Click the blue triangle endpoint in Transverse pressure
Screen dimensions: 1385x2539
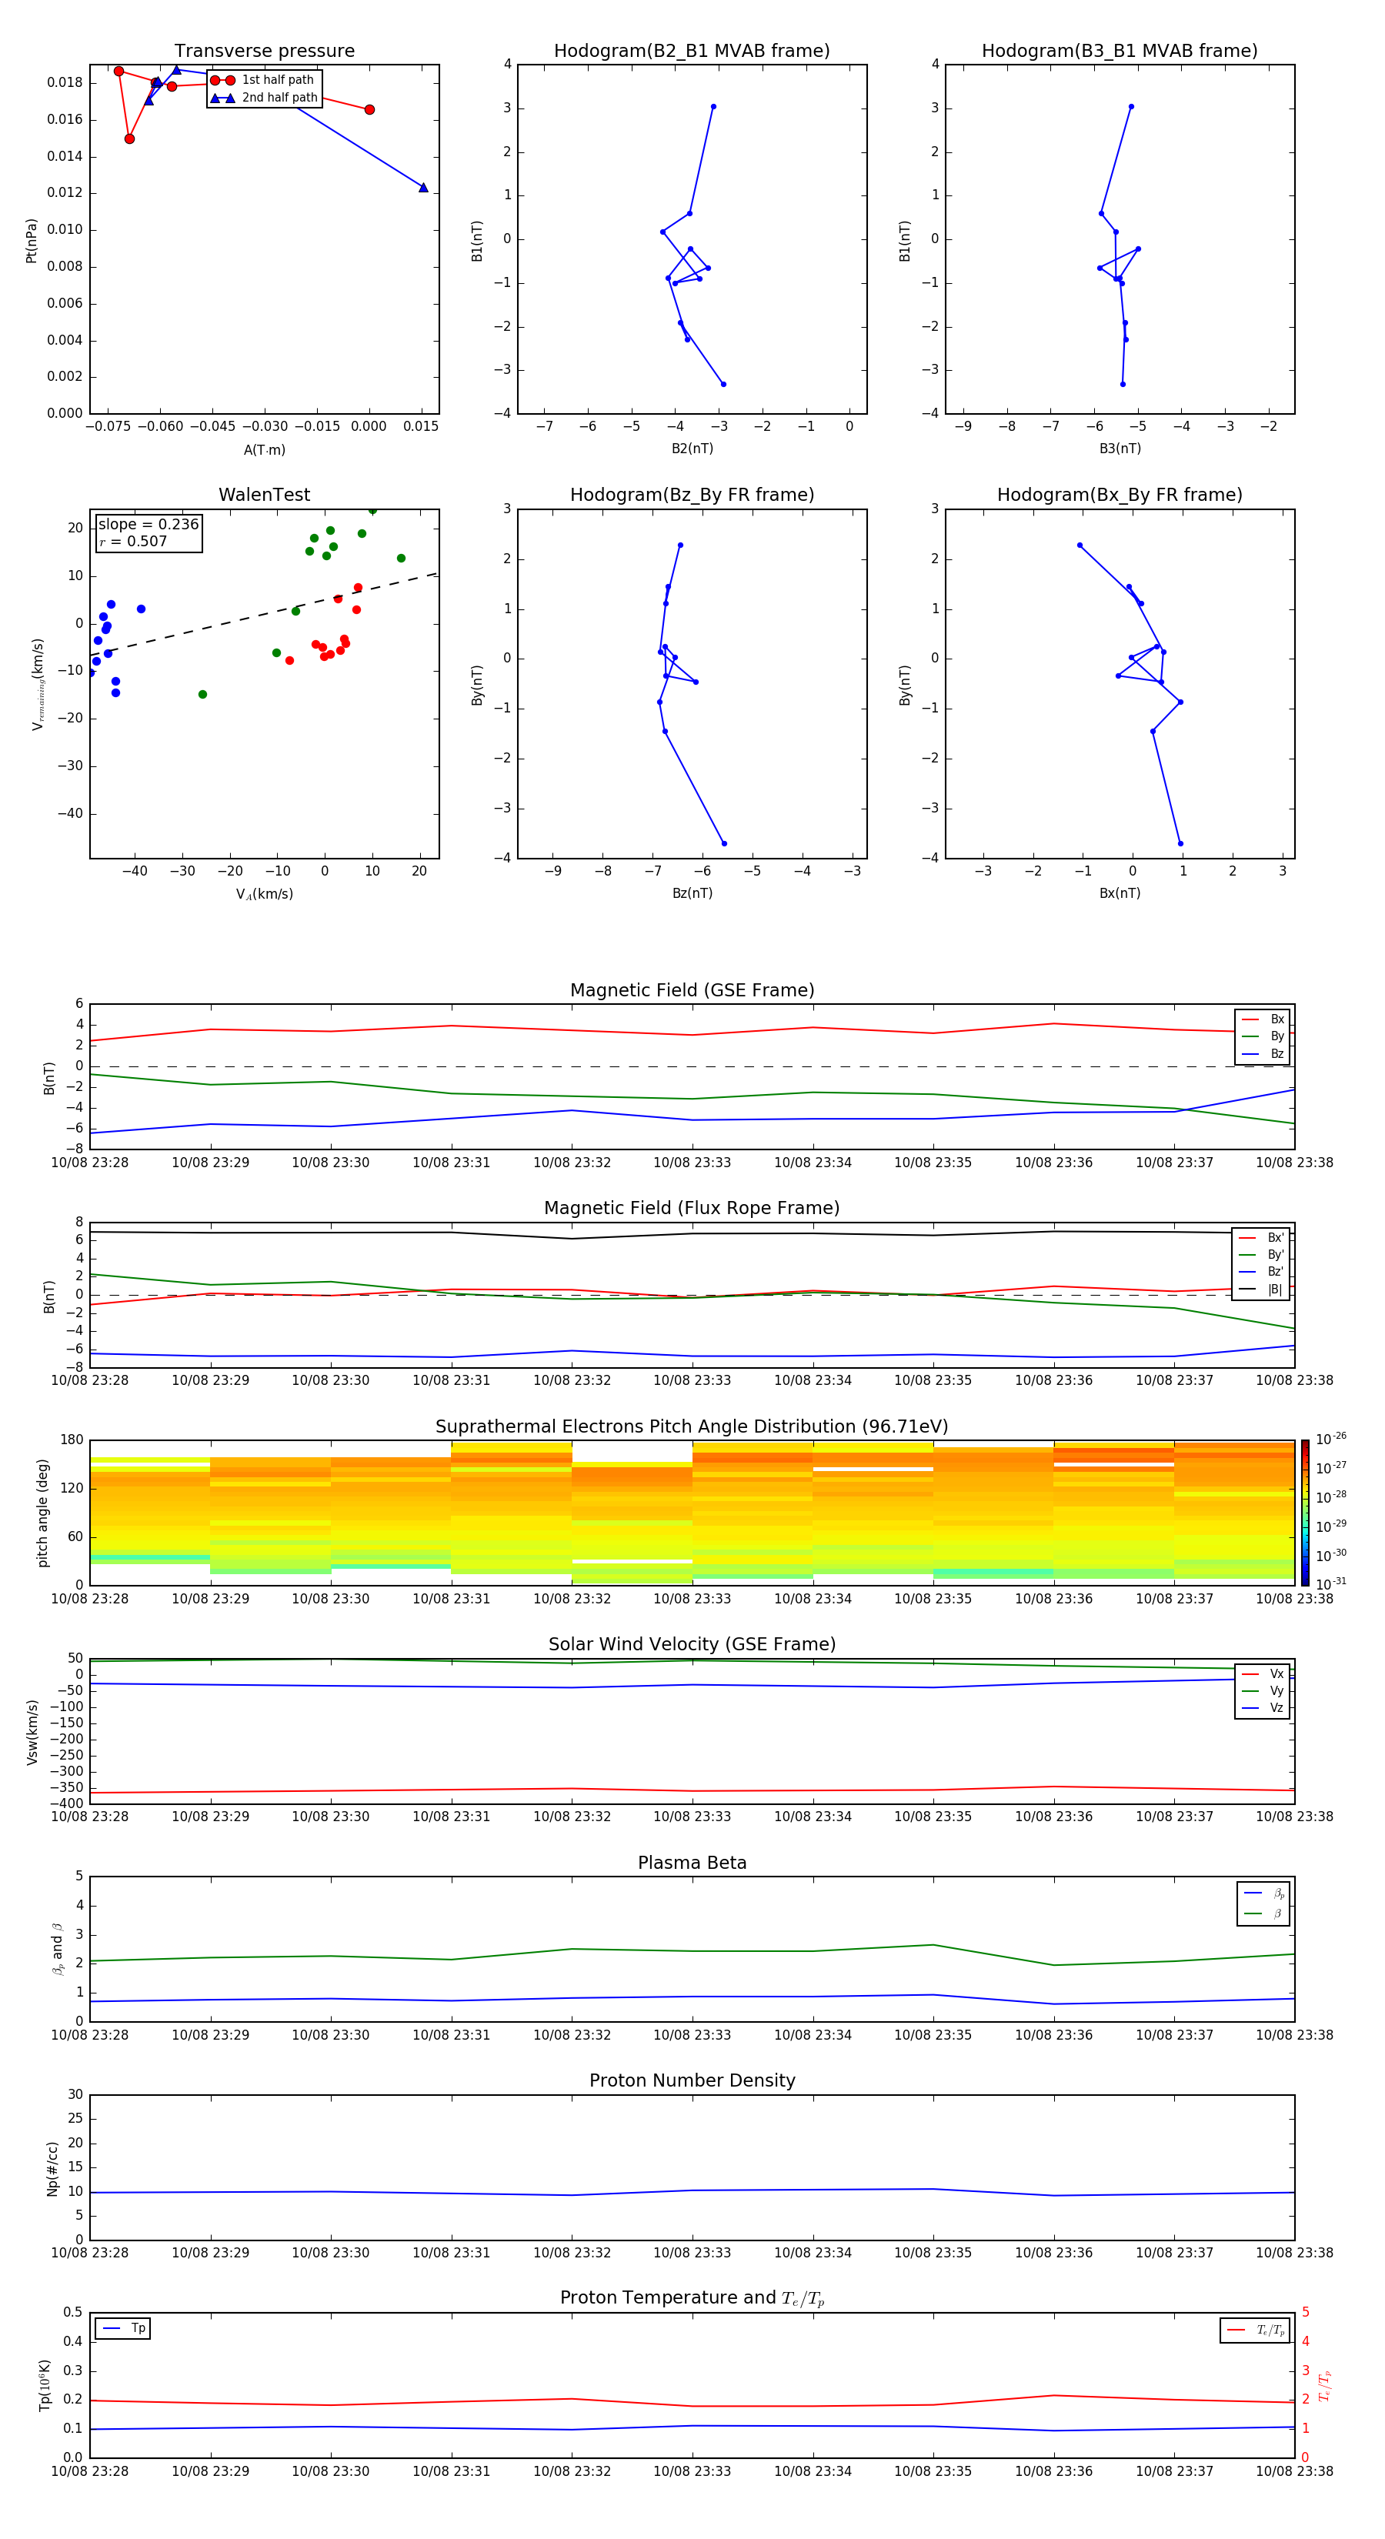point(423,187)
